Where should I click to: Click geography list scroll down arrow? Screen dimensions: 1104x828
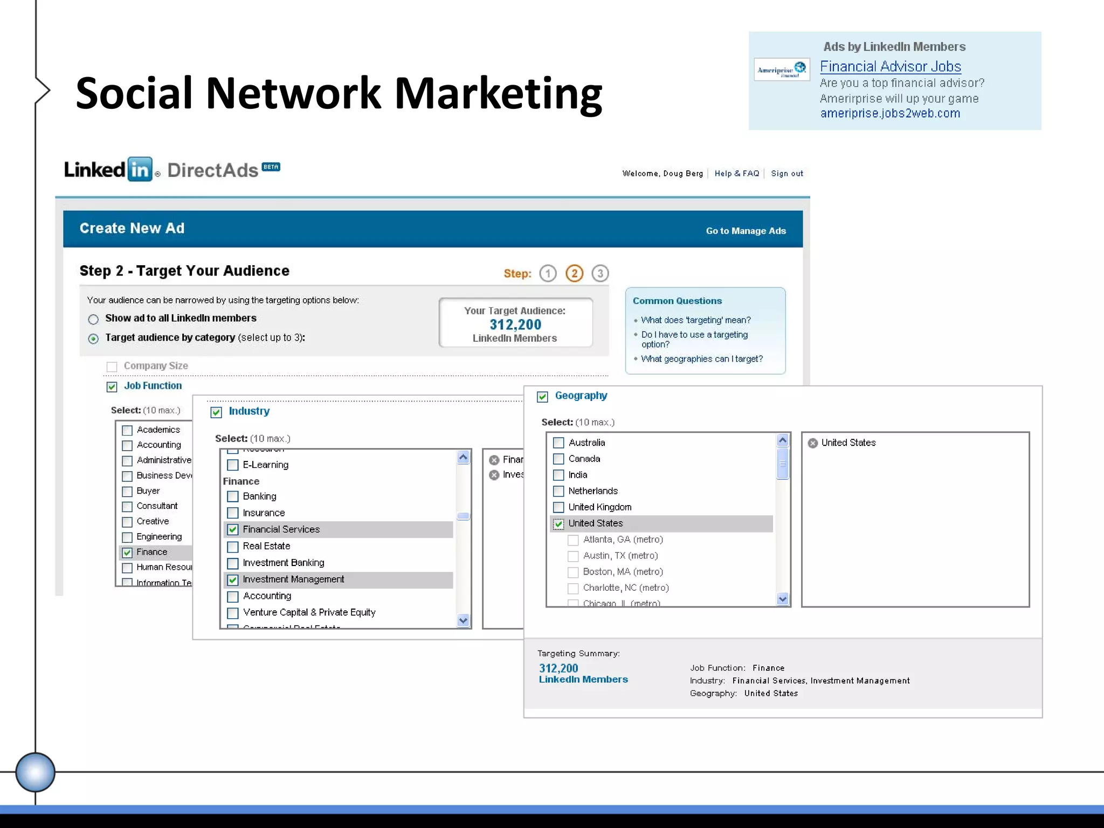tap(783, 598)
